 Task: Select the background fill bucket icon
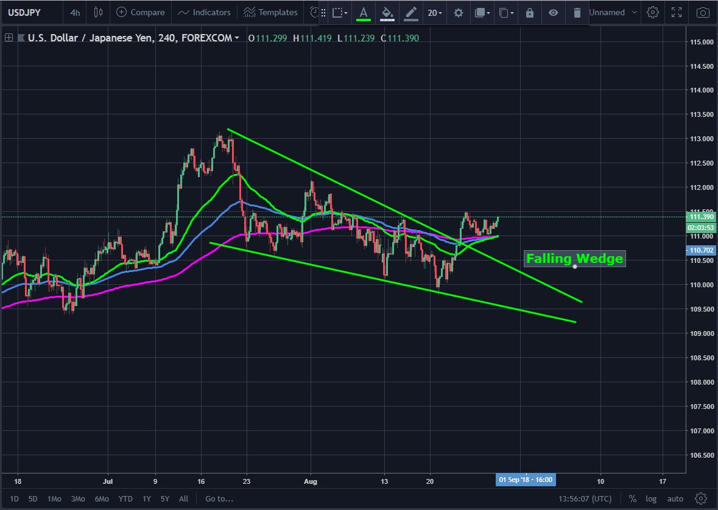(x=387, y=13)
